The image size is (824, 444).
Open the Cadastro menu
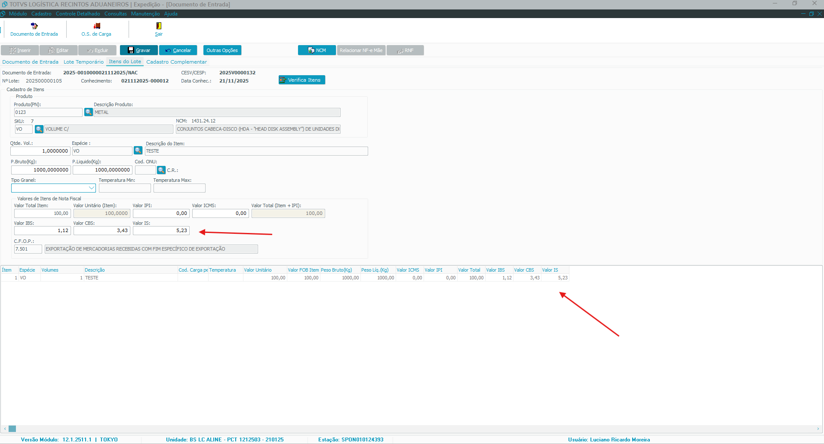click(x=41, y=14)
